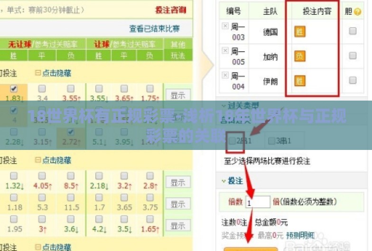This screenshot has height=251, width=372.
Task: Click the 至少选择两场比赛进行投注 notice
Action: click(x=267, y=161)
